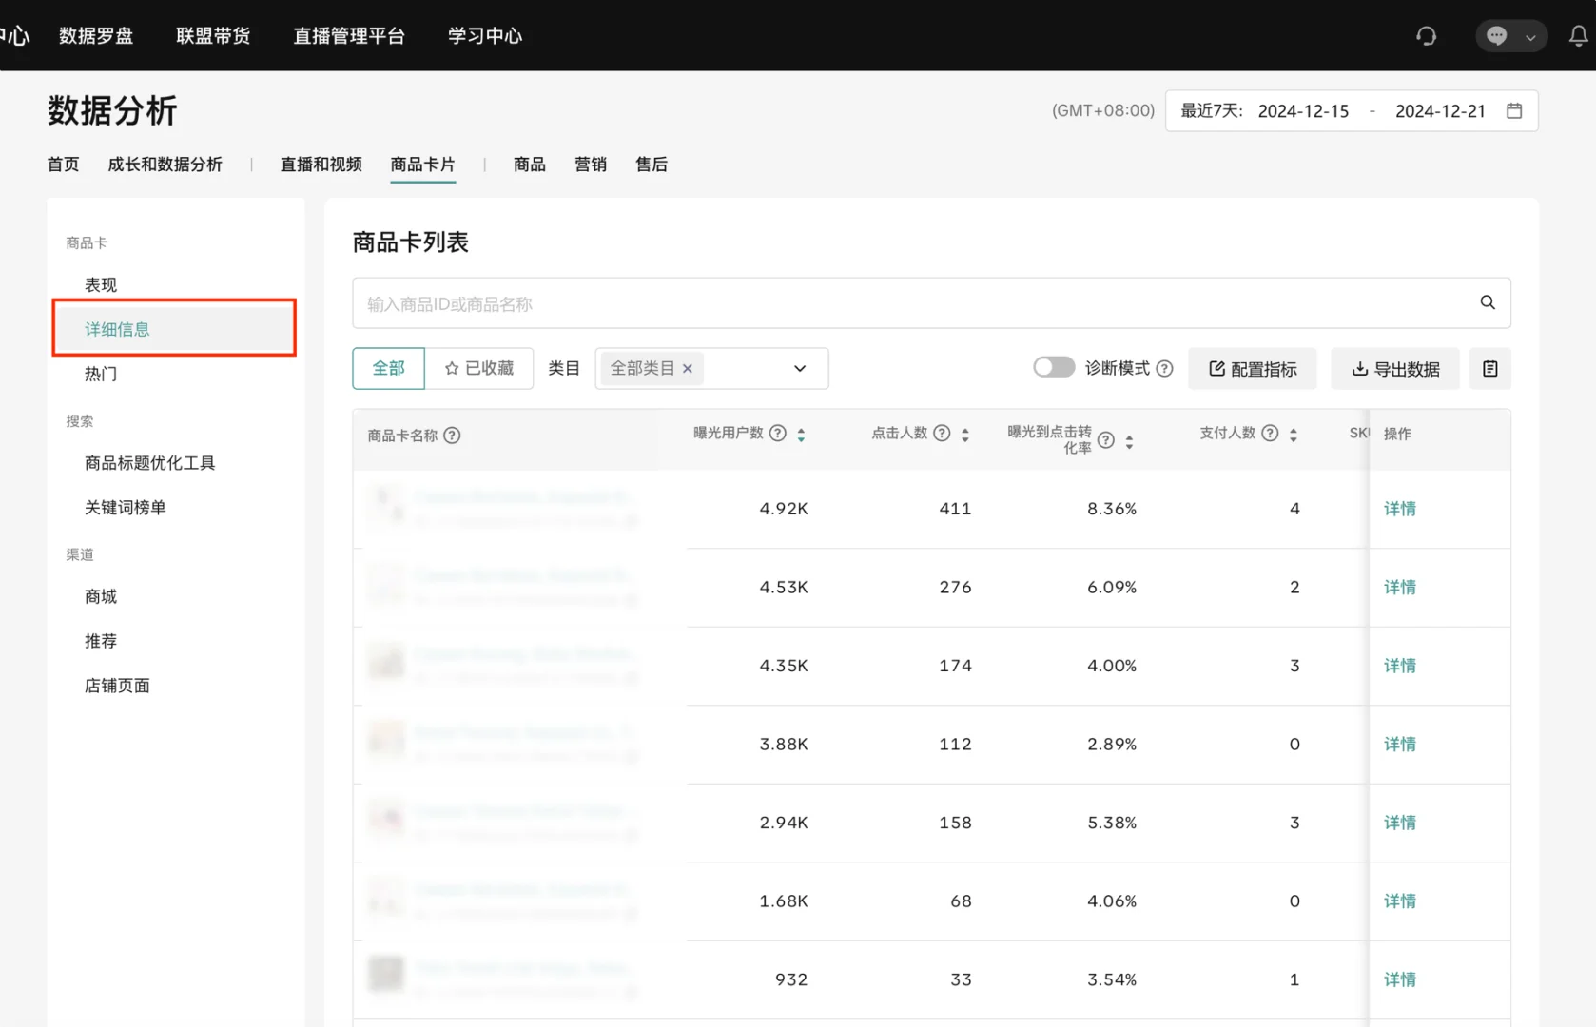Click the clipboard report icon beside 导出数据

1489,368
